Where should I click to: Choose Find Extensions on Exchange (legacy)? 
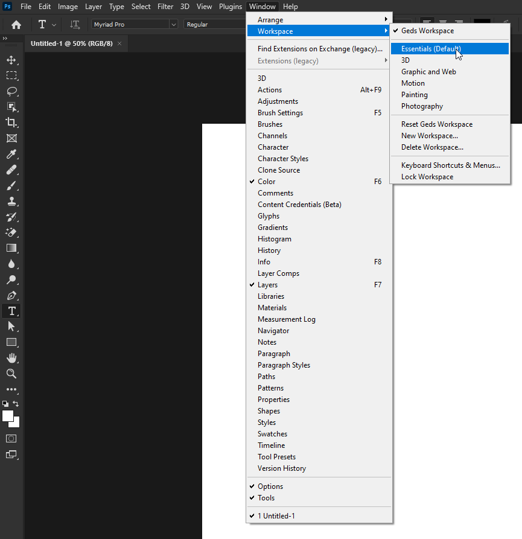click(319, 49)
